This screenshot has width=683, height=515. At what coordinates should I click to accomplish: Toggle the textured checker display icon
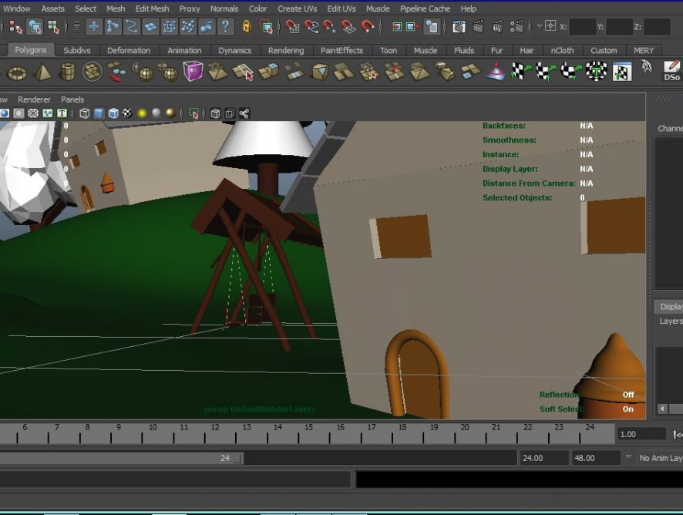coord(127,113)
